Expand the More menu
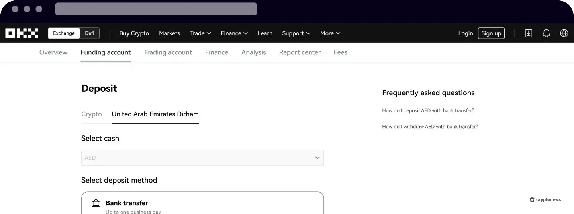The image size is (574, 214). (330, 33)
